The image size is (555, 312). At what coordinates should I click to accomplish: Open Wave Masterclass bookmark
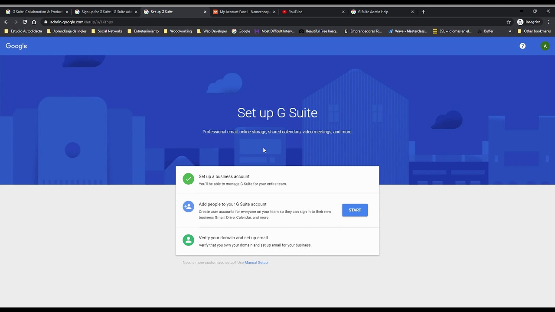tap(408, 31)
